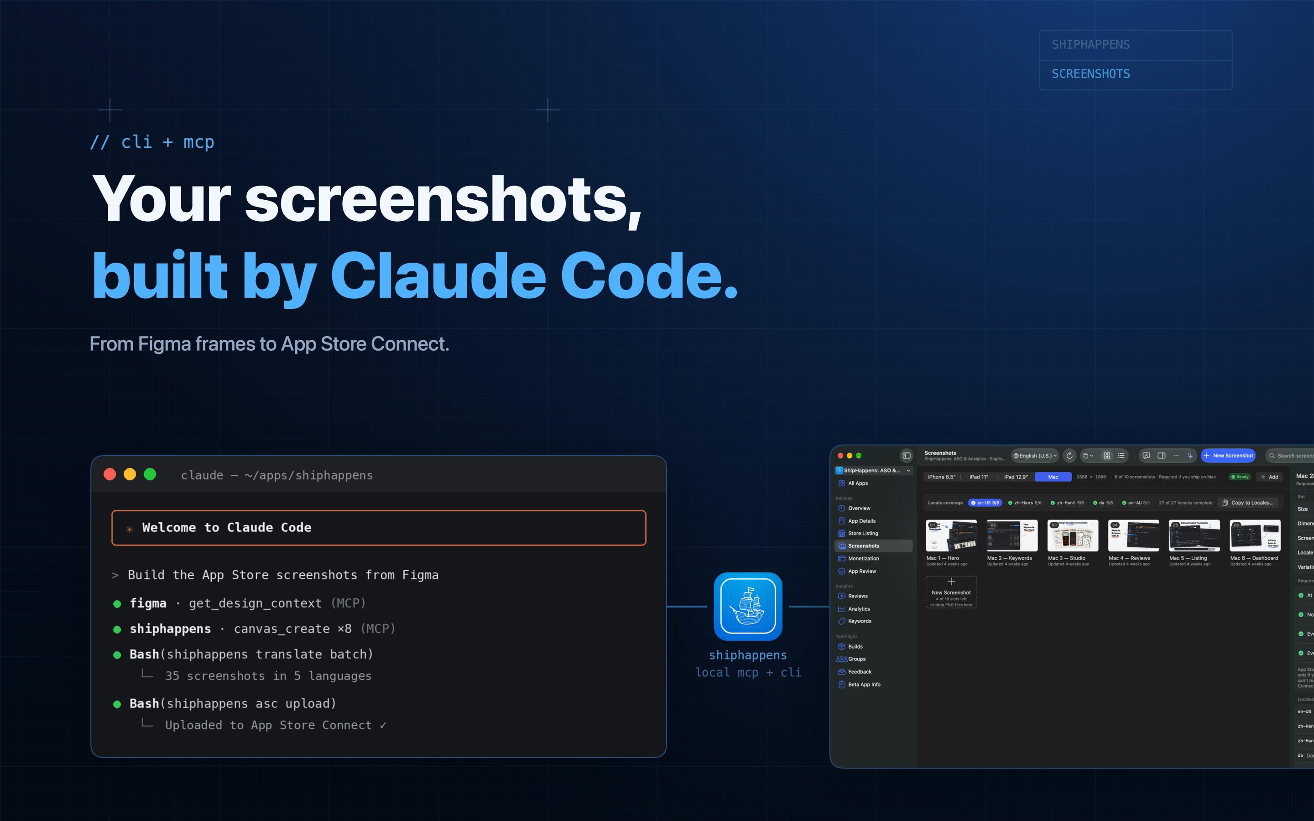This screenshot has width=1314, height=821.
Task: Go to Overview in the sidebar
Action: tap(874, 508)
